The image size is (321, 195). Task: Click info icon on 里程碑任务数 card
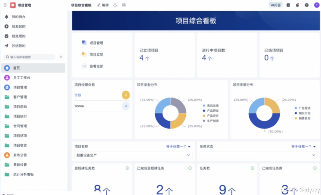coord(127,168)
